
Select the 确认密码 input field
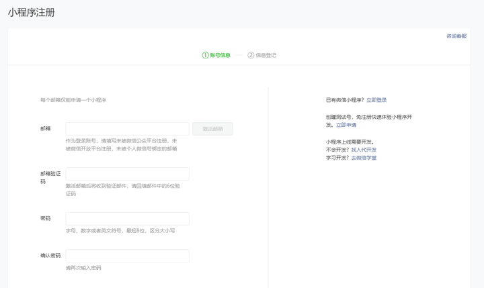point(127,256)
